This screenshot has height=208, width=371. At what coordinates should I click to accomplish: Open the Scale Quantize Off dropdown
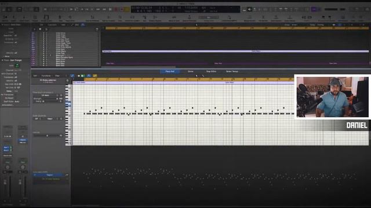37,118
